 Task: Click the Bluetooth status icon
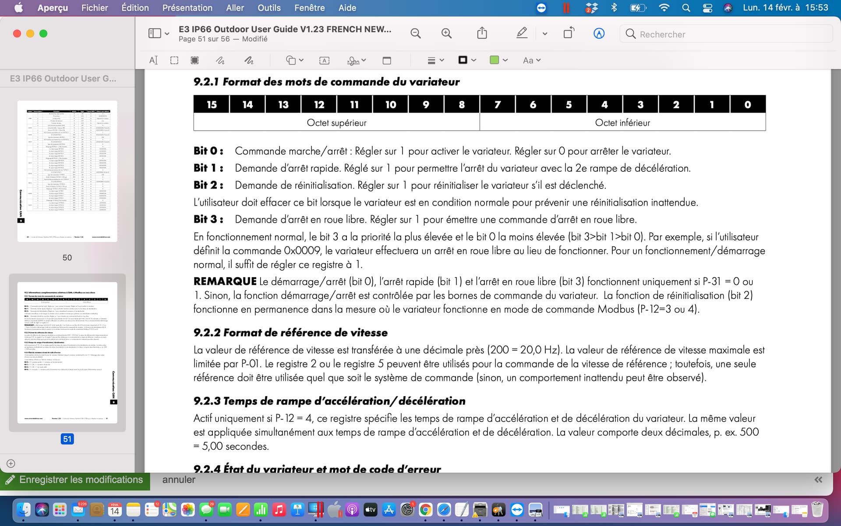(x=614, y=8)
